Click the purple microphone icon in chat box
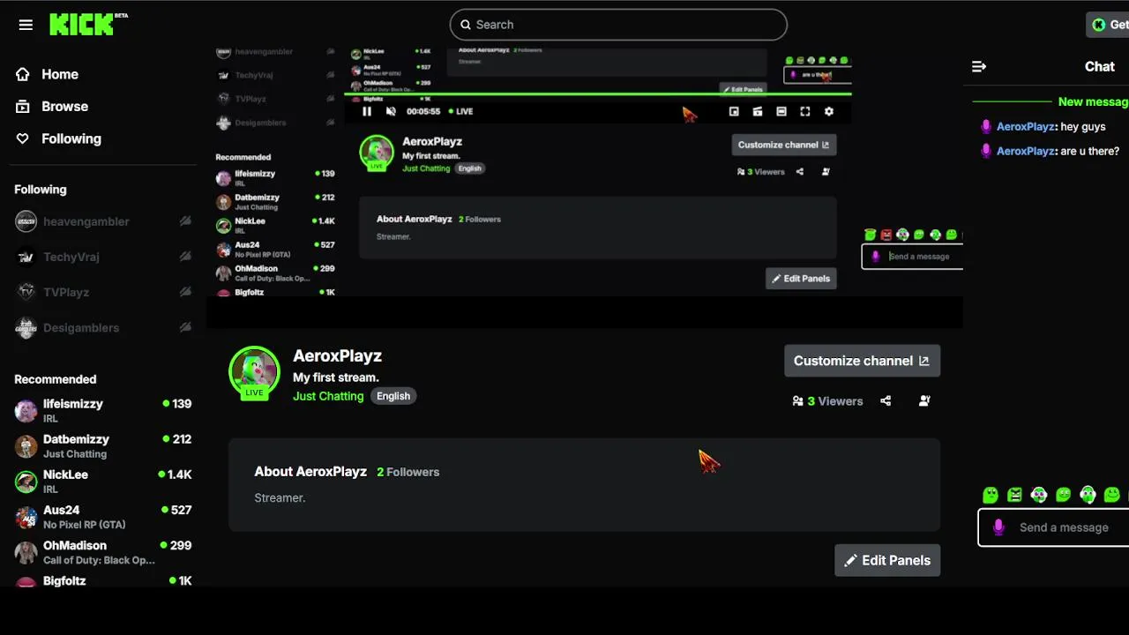Image resolution: width=1129 pixels, height=635 pixels. (x=998, y=527)
